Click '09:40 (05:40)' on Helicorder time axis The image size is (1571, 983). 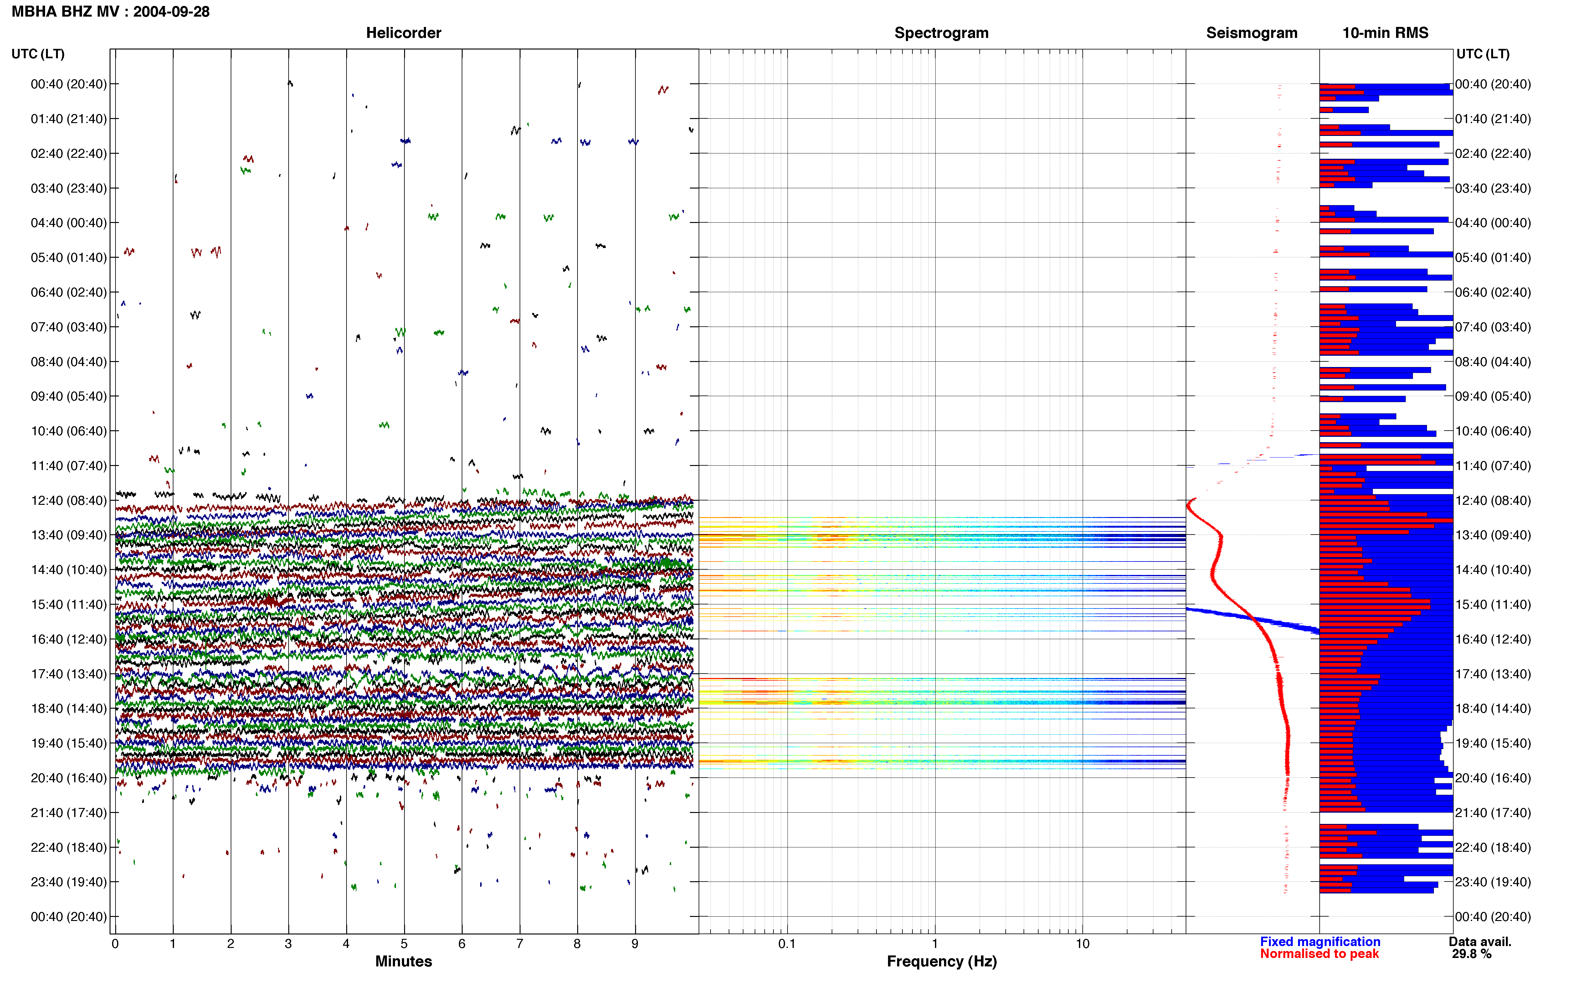point(69,396)
